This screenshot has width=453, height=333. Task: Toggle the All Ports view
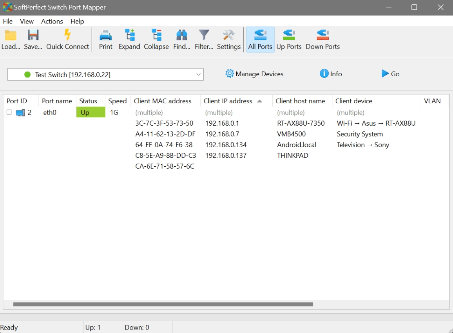[x=260, y=36]
